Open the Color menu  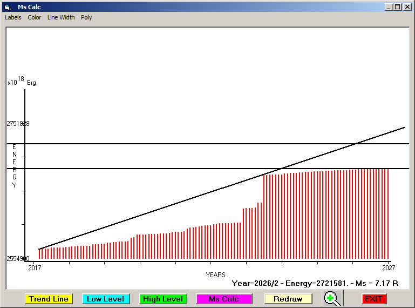pyautogui.click(x=35, y=17)
